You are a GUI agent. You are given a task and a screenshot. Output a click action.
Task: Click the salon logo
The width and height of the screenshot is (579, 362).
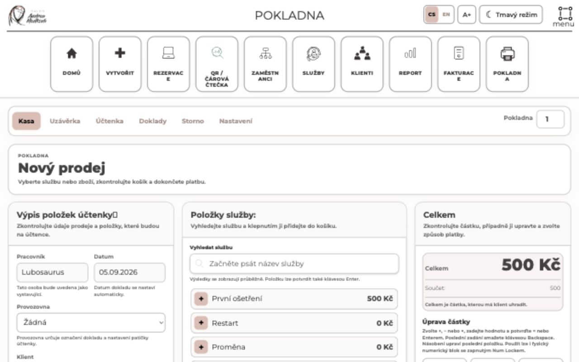tap(27, 15)
